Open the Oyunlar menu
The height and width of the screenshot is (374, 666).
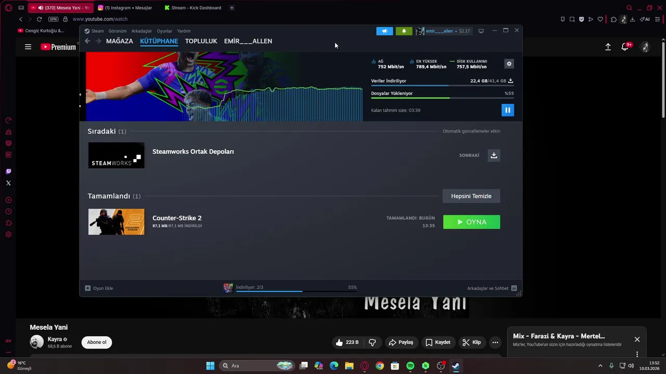click(164, 31)
